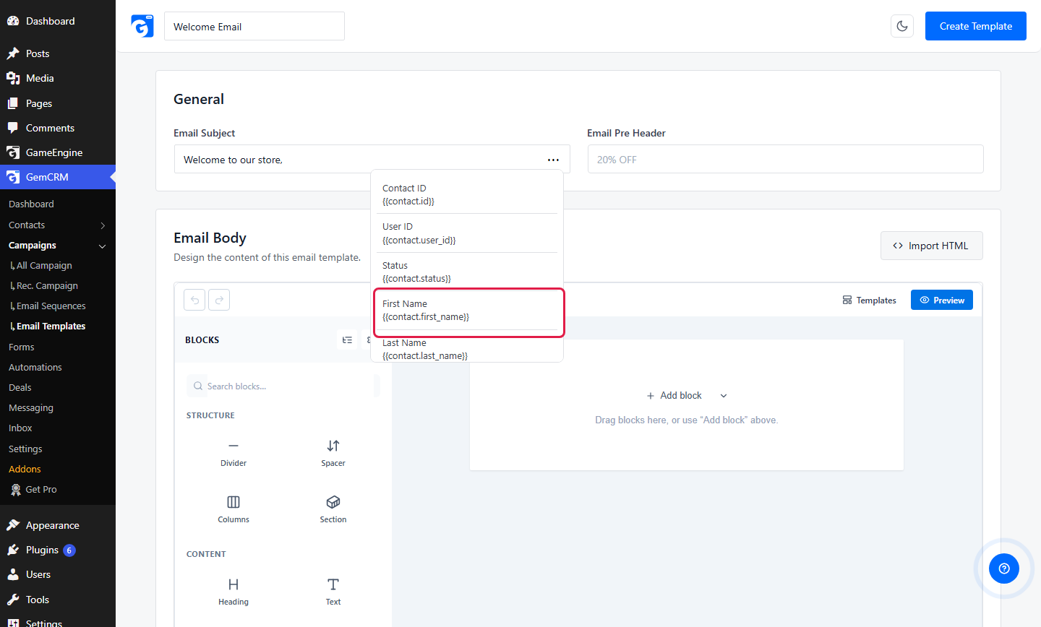Screen dimensions: 1041x627
Task: Redo the last editor action
Action: click(x=219, y=300)
